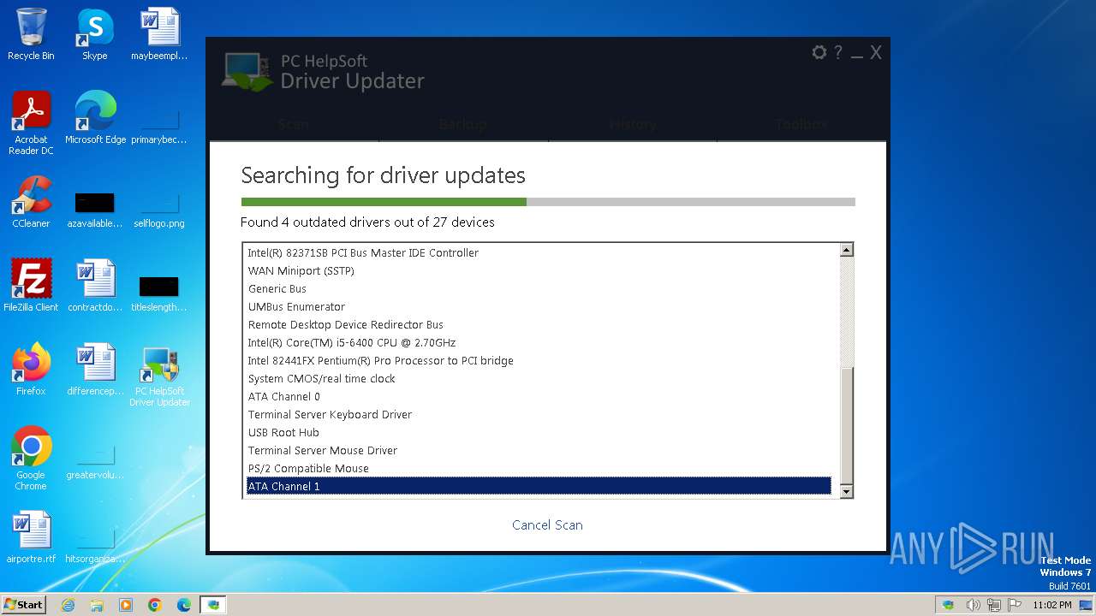Select ATA Channel 1 row
Viewport: 1096px width, 616px height.
click(x=539, y=486)
